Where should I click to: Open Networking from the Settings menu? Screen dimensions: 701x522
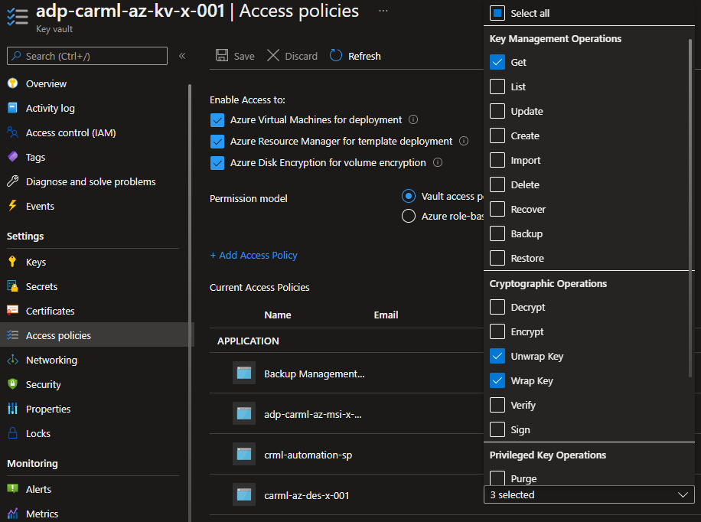(51, 360)
